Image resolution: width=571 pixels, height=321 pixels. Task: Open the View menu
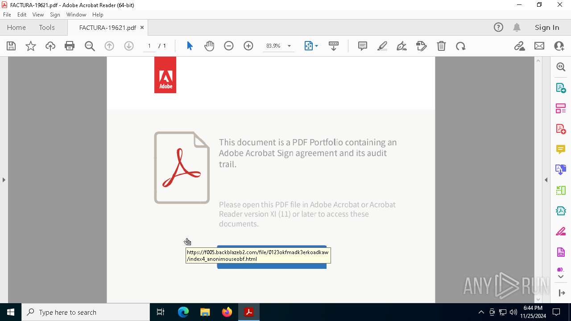click(x=38, y=15)
